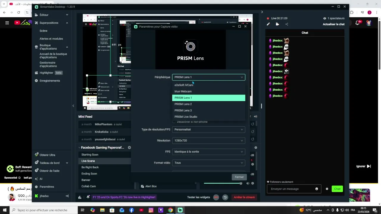Open the notifications bell in the footer
Viewport: 381px width, 214px height.
click(88, 197)
